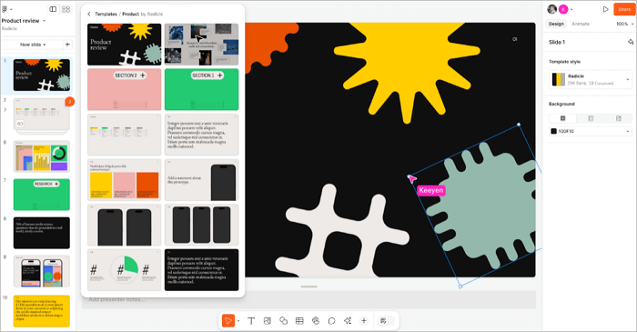Select slide 6 charts thumbnail
Screen dimensions: 637x332
[x=42, y=156]
